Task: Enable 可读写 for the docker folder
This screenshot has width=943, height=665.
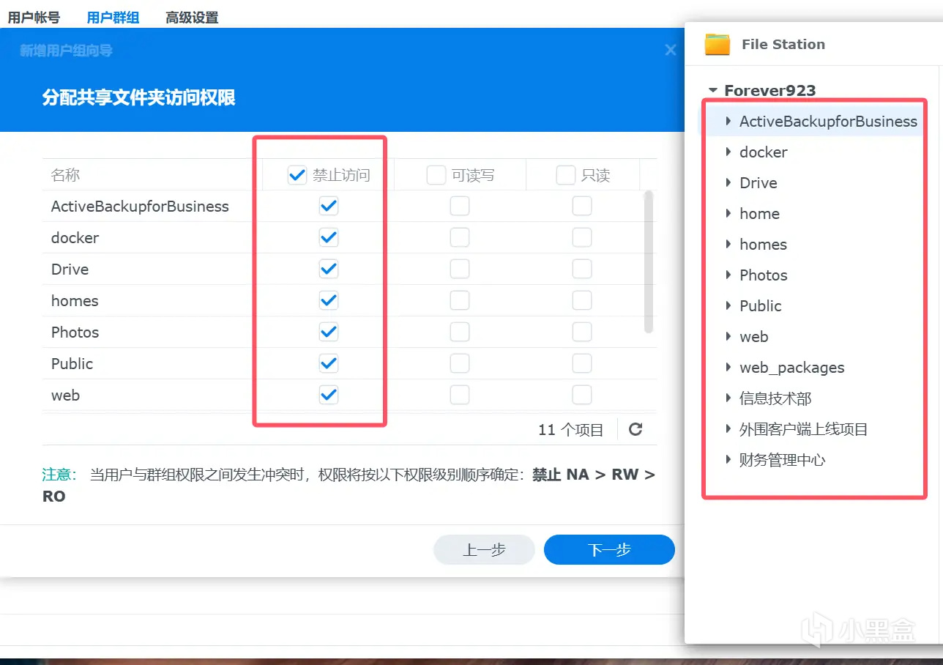Action: (460, 237)
